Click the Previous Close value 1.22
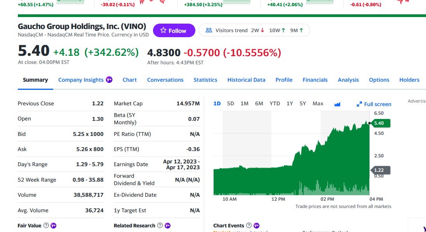The height and width of the screenshot is (232, 426). coord(98,103)
